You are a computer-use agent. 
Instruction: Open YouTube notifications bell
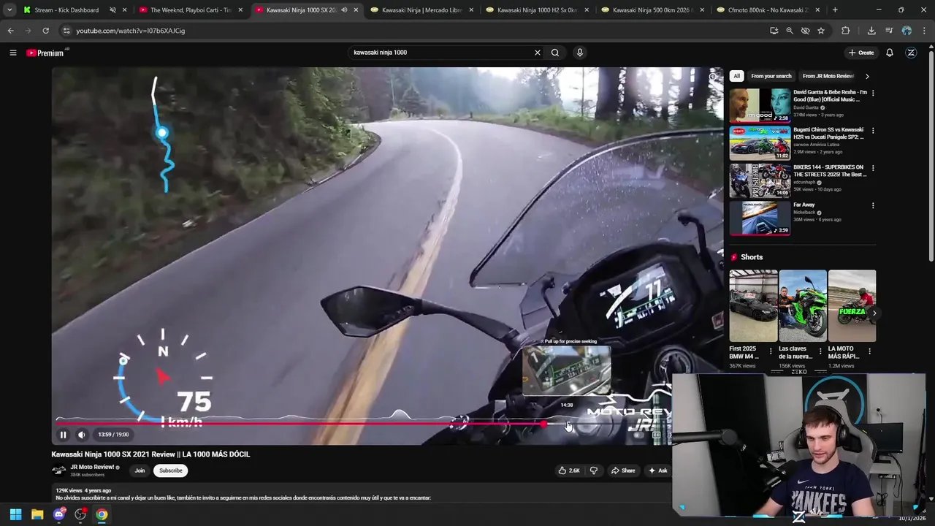890,53
